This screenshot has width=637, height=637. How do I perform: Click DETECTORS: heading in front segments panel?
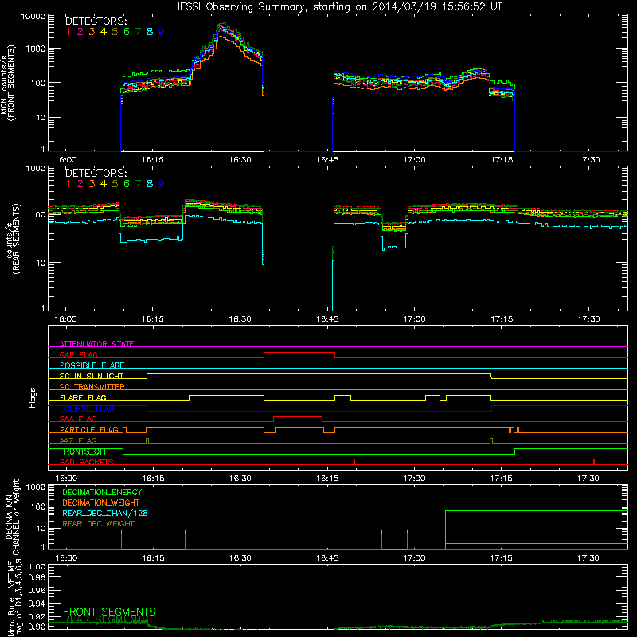96,21
